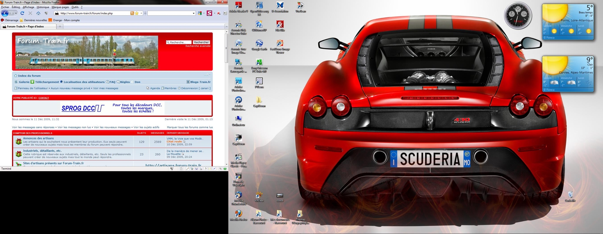Click the Rechercher forum search button
Viewport: 603px width, 234px height.
click(x=202, y=42)
